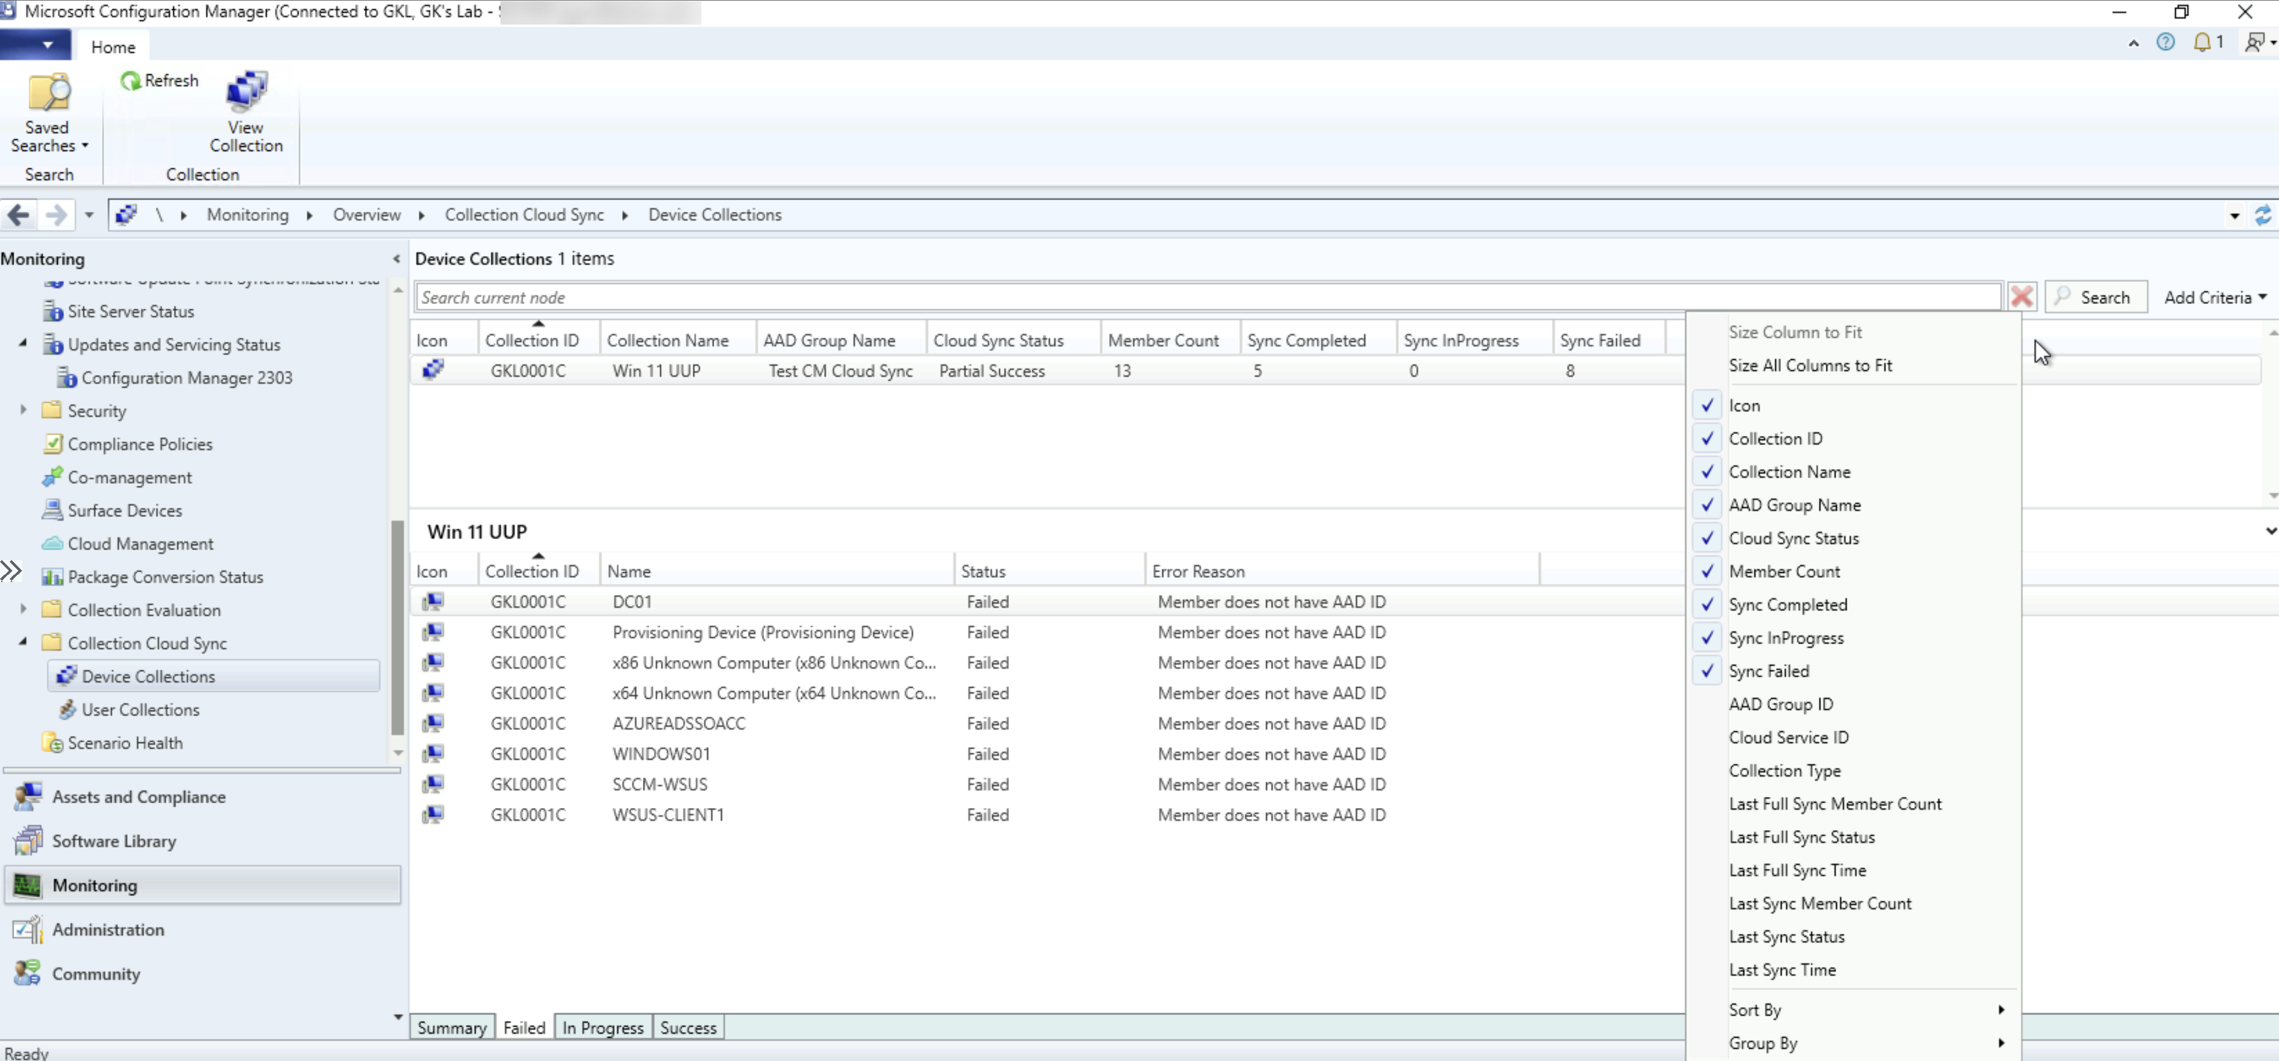The width and height of the screenshot is (2279, 1061).
Task: Open the Add Criteria dropdown
Action: pos(2215,297)
